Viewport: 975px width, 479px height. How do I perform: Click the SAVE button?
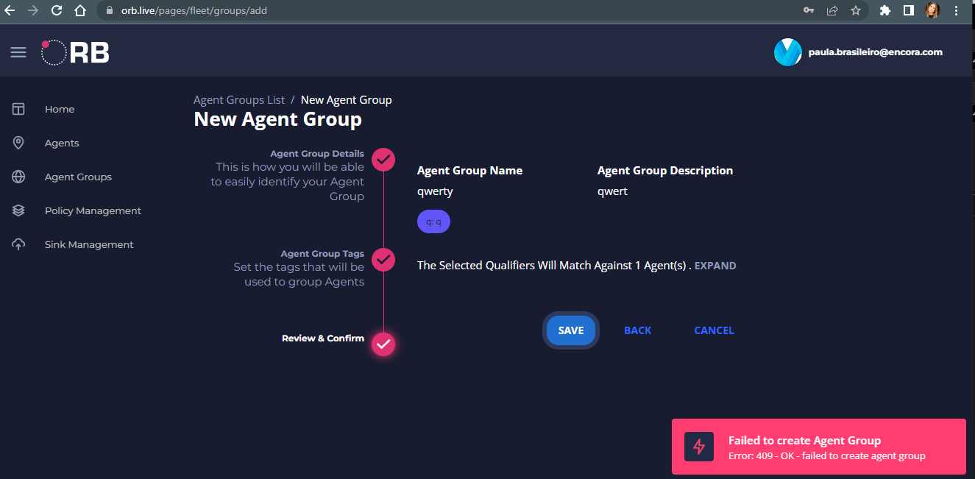click(x=571, y=330)
